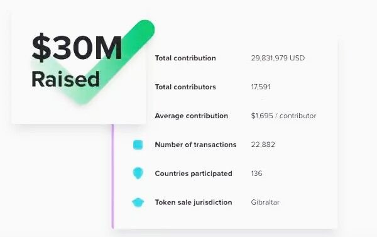
Task: Click the 136 countries value
Action: point(256,174)
